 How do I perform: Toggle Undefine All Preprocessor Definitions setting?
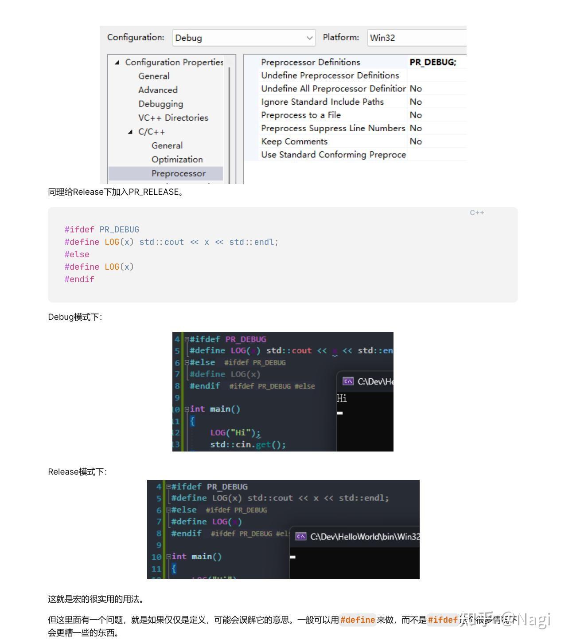pyautogui.click(x=415, y=88)
